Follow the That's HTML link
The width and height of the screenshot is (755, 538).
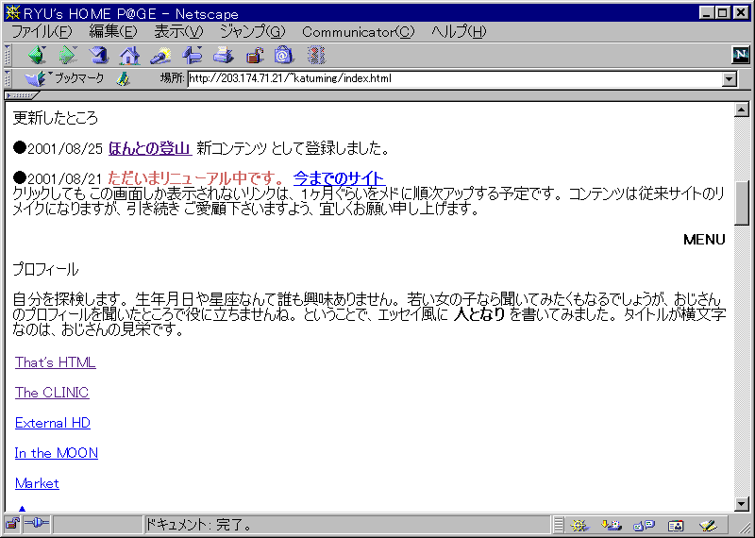point(55,362)
